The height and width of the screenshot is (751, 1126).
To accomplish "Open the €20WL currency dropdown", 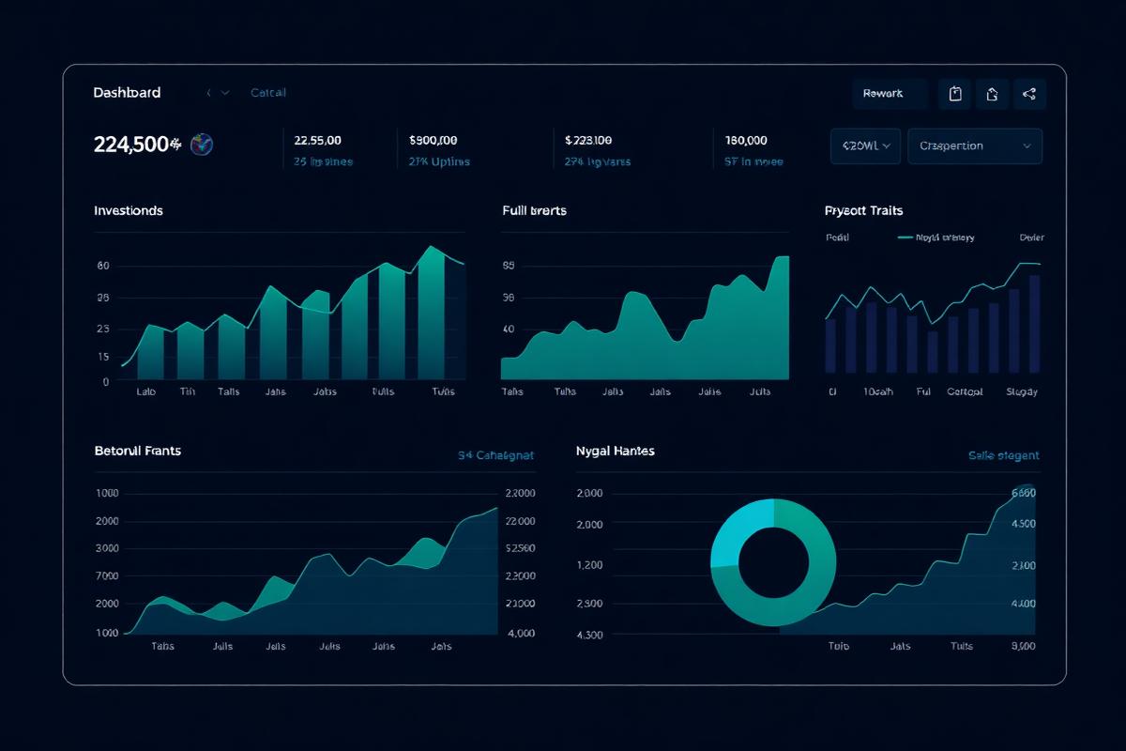I will pos(864,146).
